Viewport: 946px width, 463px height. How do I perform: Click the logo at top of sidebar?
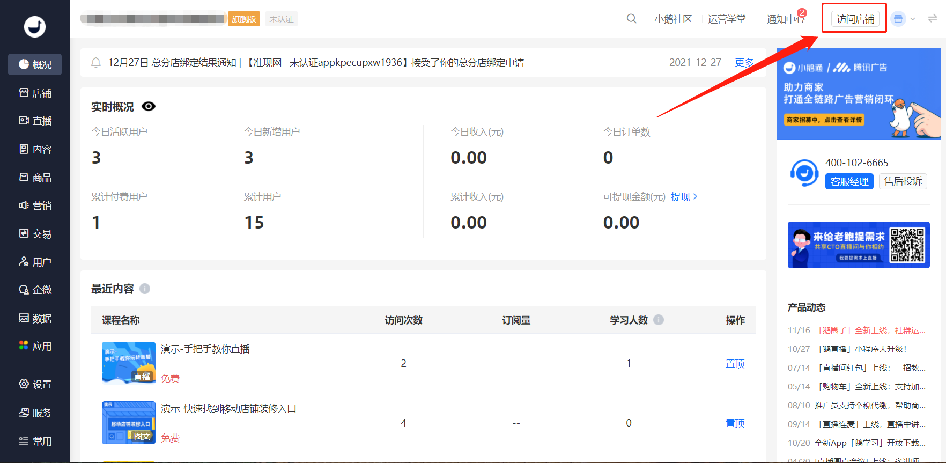35,26
